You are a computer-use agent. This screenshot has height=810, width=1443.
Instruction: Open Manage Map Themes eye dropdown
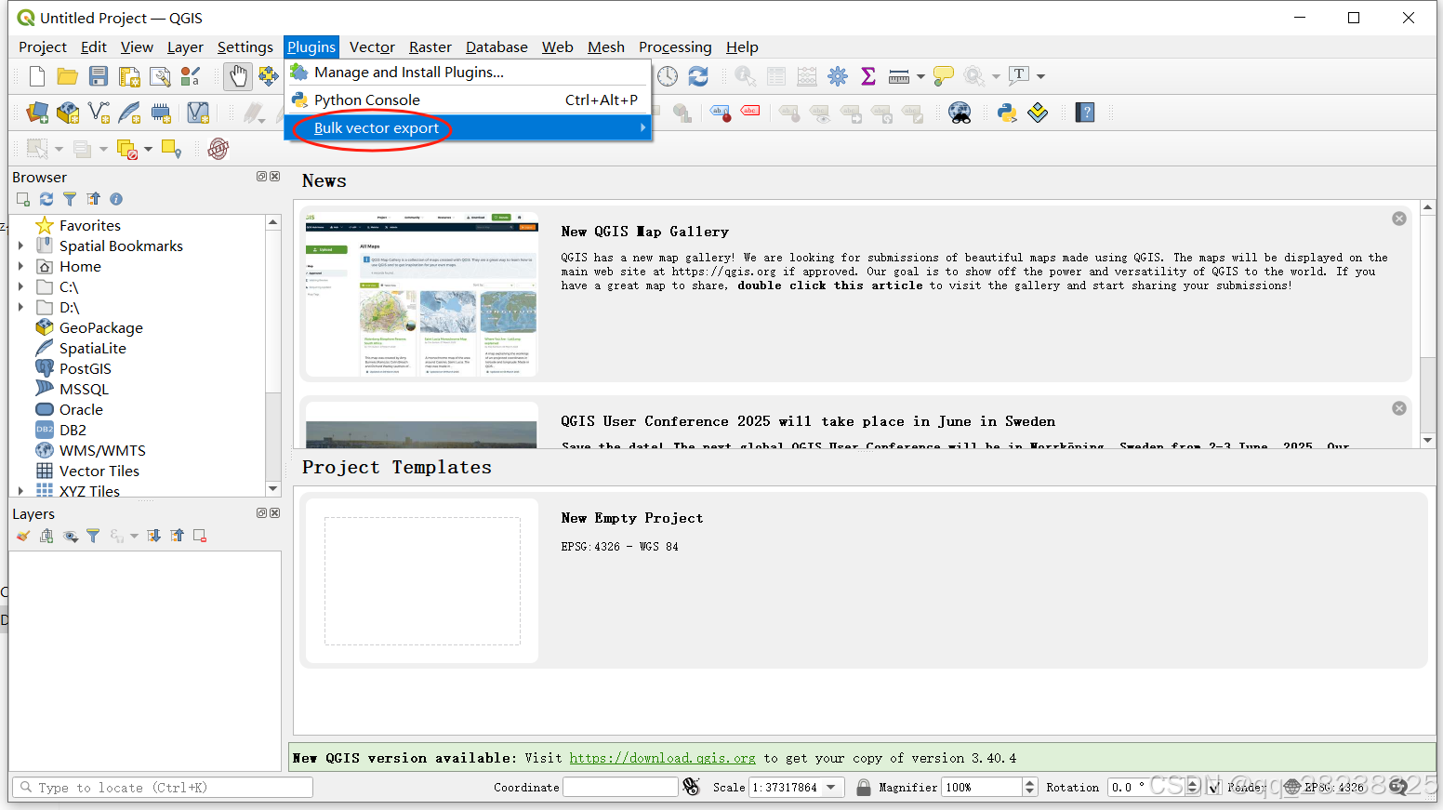pyautogui.click(x=71, y=536)
